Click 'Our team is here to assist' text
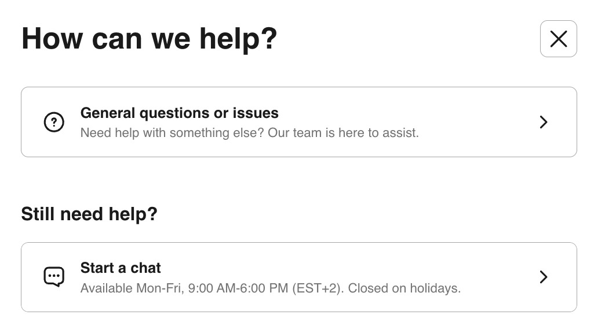Image resolution: width=605 pixels, height=326 pixels. point(343,133)
